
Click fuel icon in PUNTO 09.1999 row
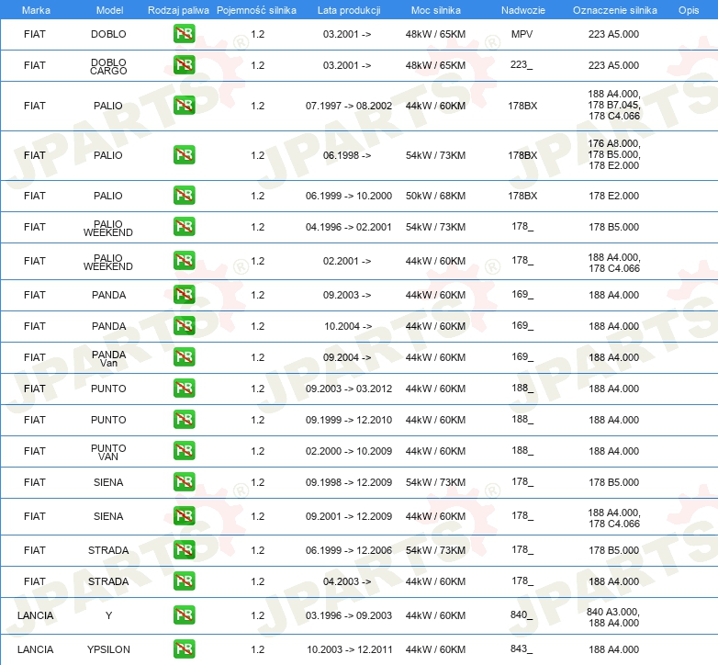(184, 420)
